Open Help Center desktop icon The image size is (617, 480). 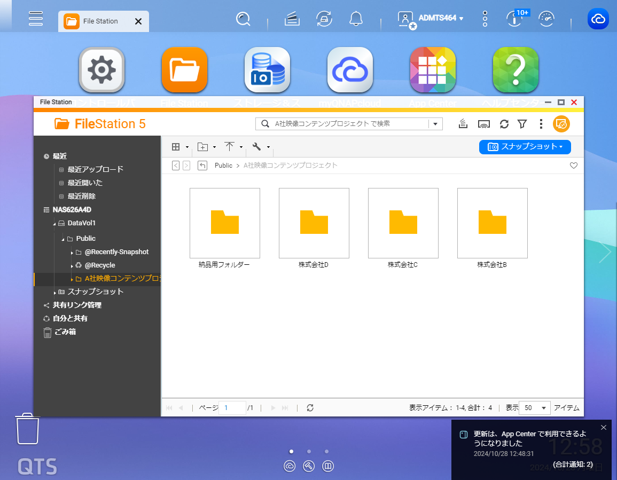(x=516, y=70)
